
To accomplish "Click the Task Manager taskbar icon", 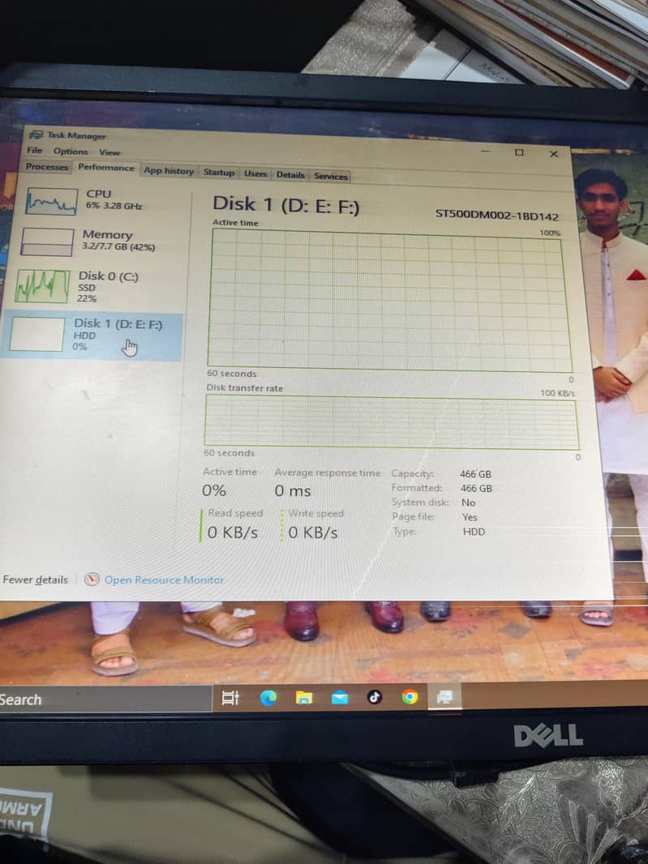I will coord(444,697).
